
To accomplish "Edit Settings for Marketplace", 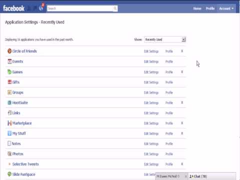I will tap(151, 123).
